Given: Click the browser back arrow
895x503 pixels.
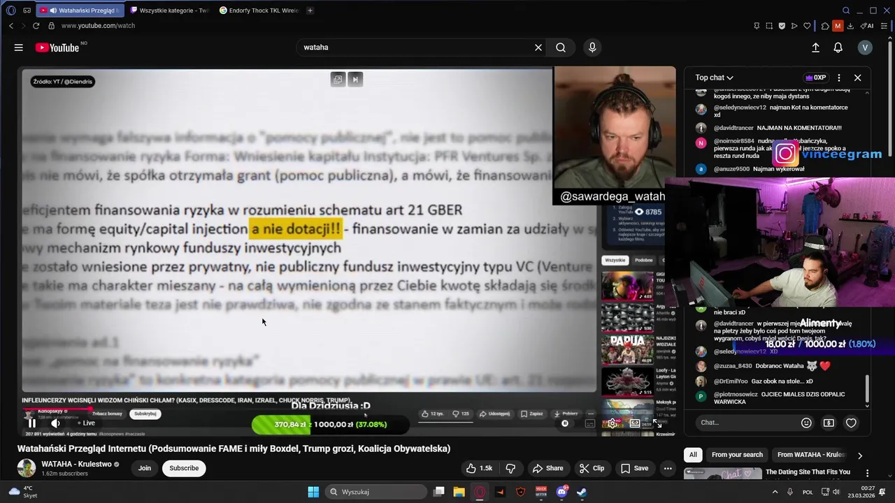Looking at the screenshot, I should [x=11, y=26].
